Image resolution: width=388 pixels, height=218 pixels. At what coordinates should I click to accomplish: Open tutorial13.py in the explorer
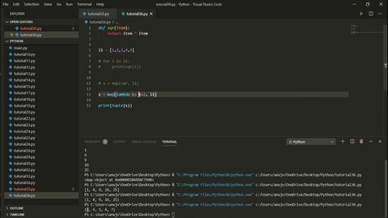coord(42,74)
